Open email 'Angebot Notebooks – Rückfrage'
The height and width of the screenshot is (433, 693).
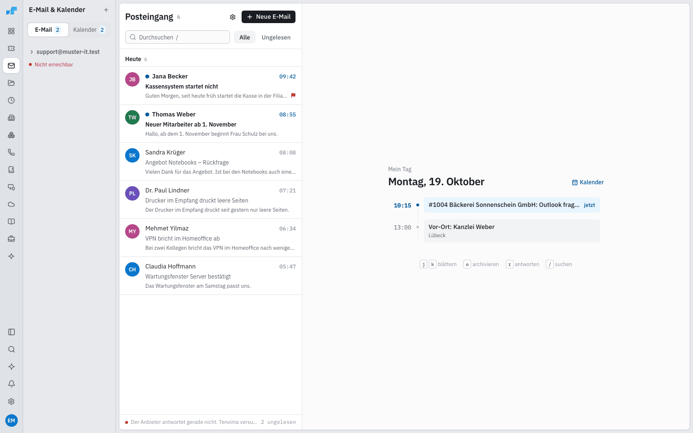click(x=211, y=162)
